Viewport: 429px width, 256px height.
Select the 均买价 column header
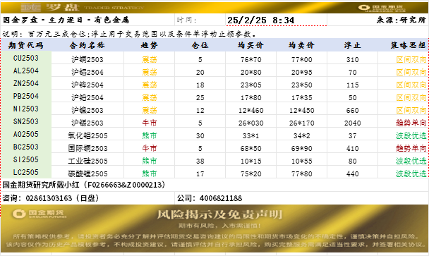[250, 45]
